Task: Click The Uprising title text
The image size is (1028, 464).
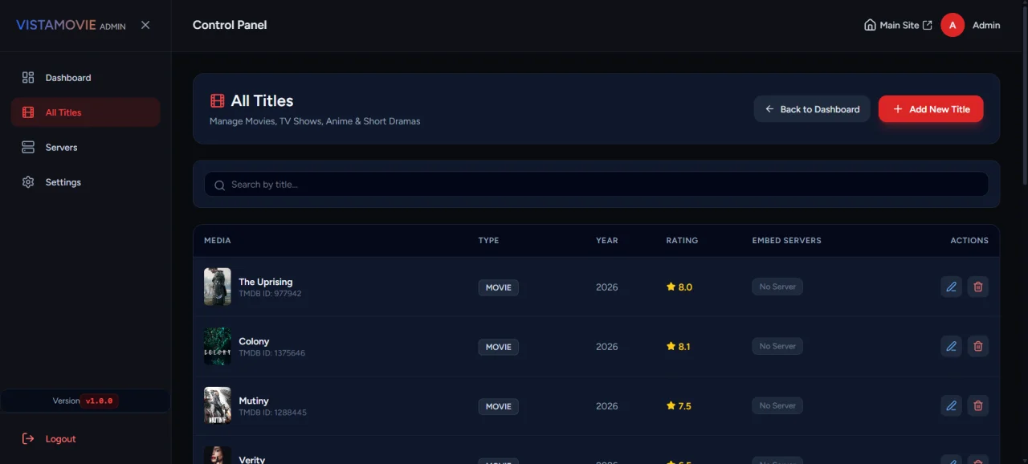Action: [x=266, y=282]
